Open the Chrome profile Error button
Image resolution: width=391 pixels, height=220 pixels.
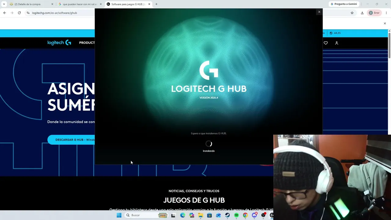pyautogui.click(x=374, y=13)
